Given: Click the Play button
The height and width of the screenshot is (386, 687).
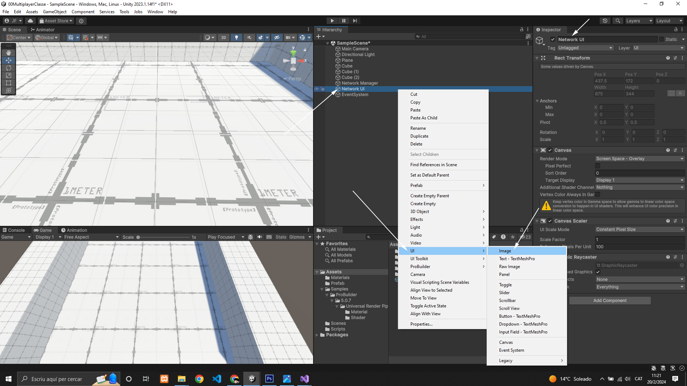Looking at the screenshot, I should (x=332, y=21).
